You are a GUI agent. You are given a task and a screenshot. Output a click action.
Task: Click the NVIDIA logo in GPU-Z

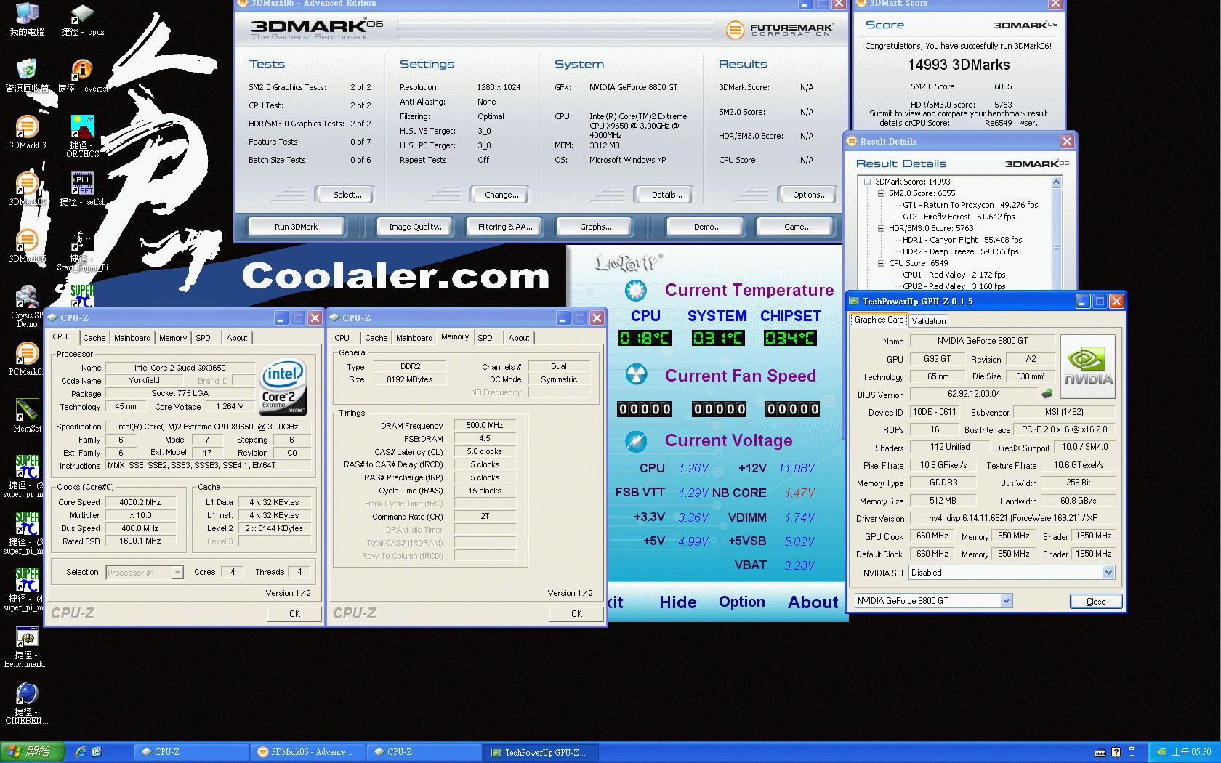(1088, 366)
